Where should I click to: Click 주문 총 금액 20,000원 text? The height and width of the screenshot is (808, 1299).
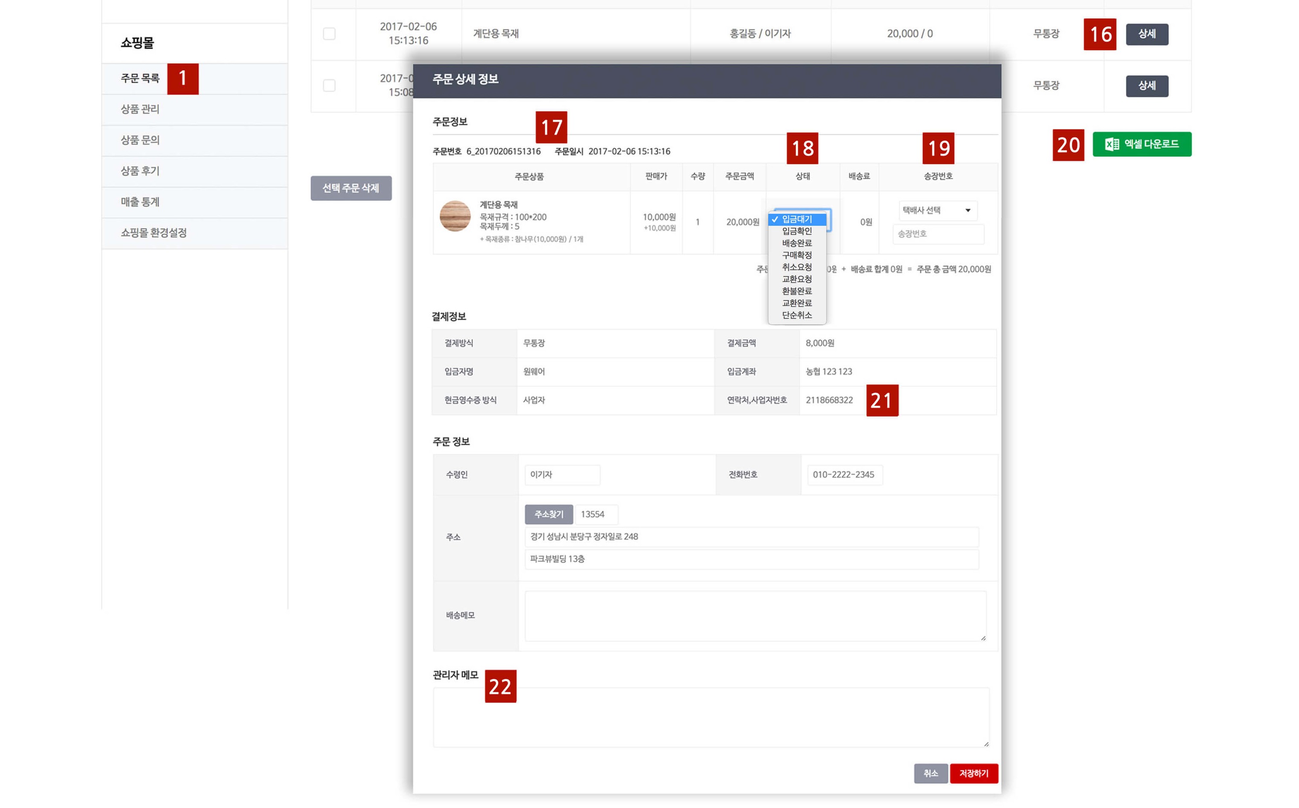coord(953,269)
